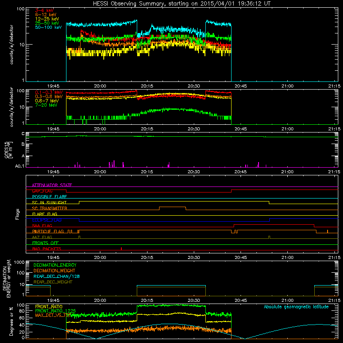Click the FRONT_RATIO_1225 legend label
Screen dimensions: 343x343
coord(55,311)
